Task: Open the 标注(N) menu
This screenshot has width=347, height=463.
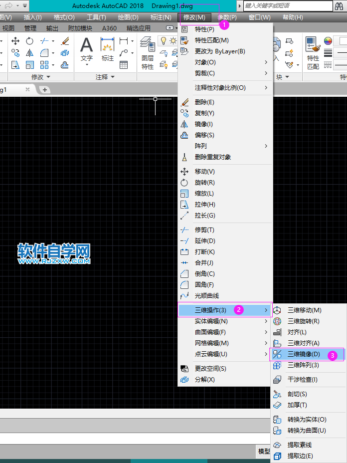Action: point(161,17)
